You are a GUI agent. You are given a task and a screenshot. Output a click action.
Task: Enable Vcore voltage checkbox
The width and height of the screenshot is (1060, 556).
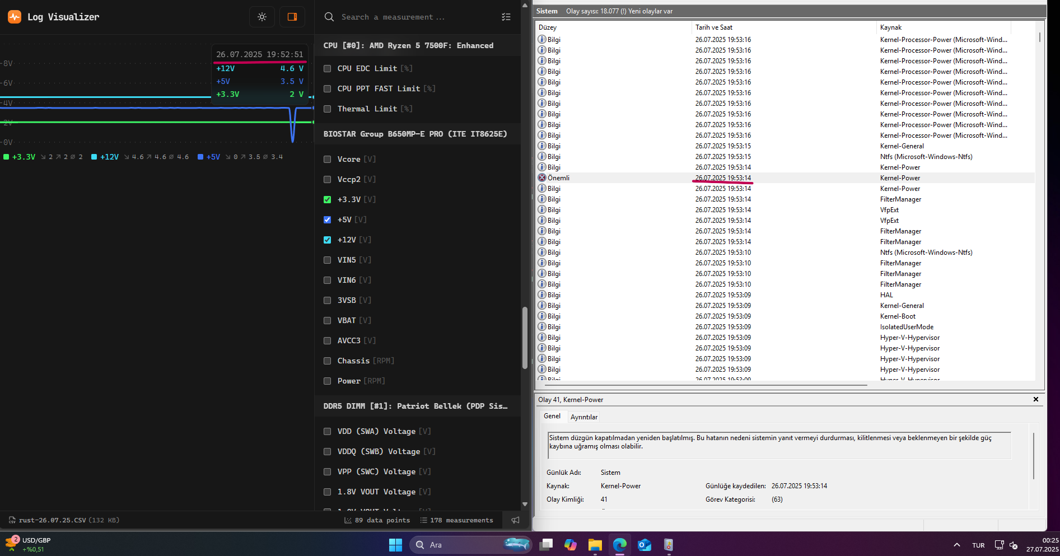click(328, 159)
